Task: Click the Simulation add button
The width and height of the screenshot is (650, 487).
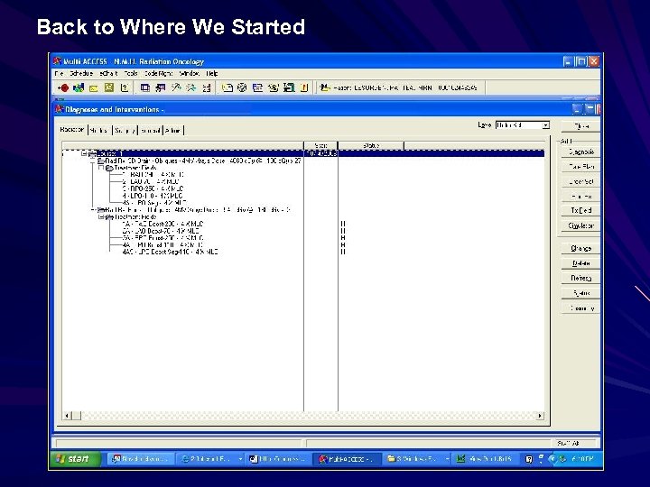Action: point(580,225)
